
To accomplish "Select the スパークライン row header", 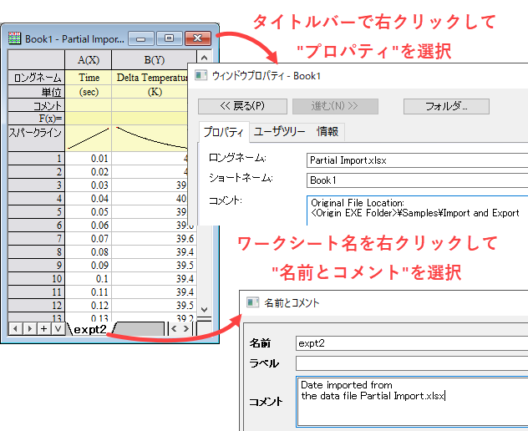I will click(37, 139).
